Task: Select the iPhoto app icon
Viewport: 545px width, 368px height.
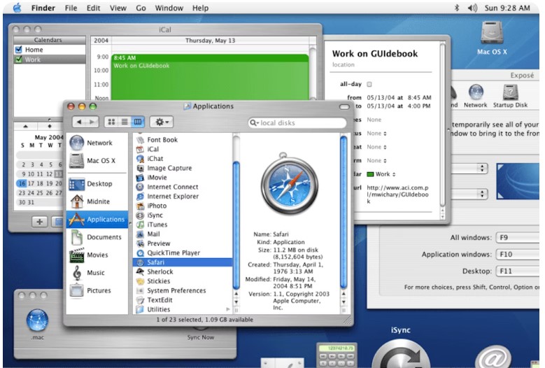Action: click(140, 206)
